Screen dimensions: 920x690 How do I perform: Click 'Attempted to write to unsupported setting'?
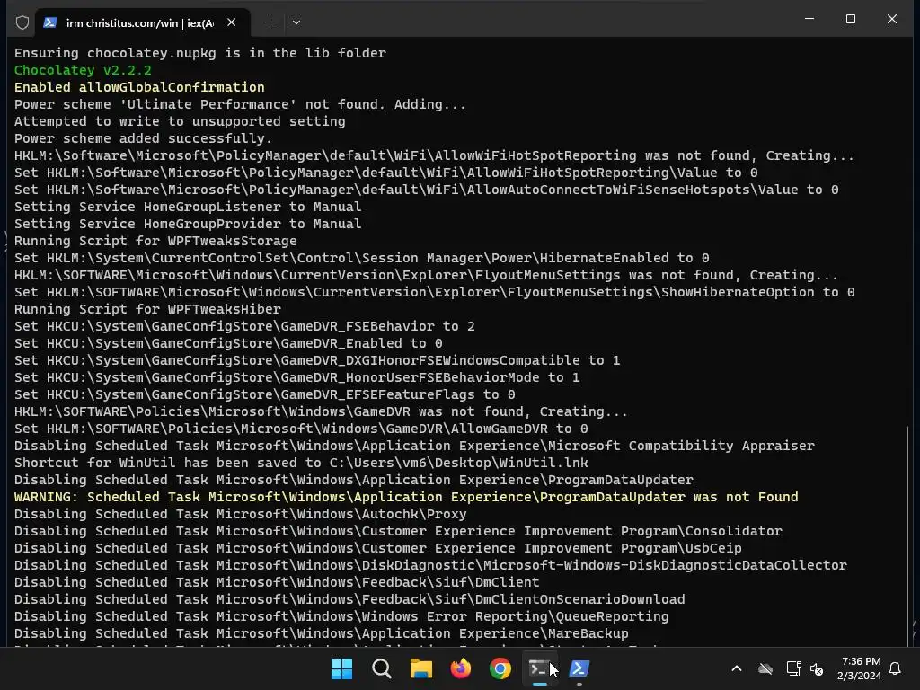click(180, 121)
